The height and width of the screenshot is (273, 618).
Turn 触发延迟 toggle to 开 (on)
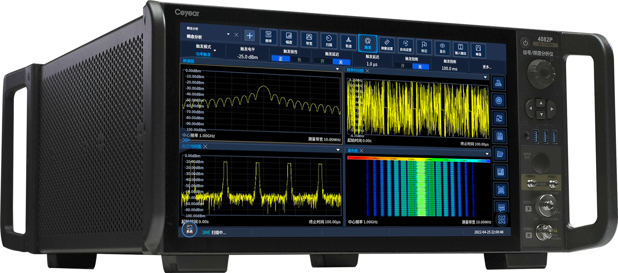pos(322,61)
